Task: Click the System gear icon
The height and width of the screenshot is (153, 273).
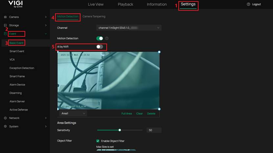Action: click(5, 126)
